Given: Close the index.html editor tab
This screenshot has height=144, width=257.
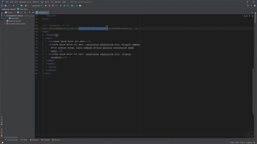Looking at the screenshot, I should point(48,12).
